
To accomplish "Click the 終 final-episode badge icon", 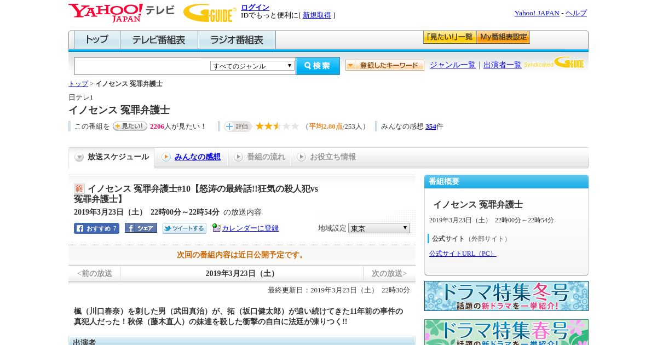I will pyautogui.click(x=79, y=188).
